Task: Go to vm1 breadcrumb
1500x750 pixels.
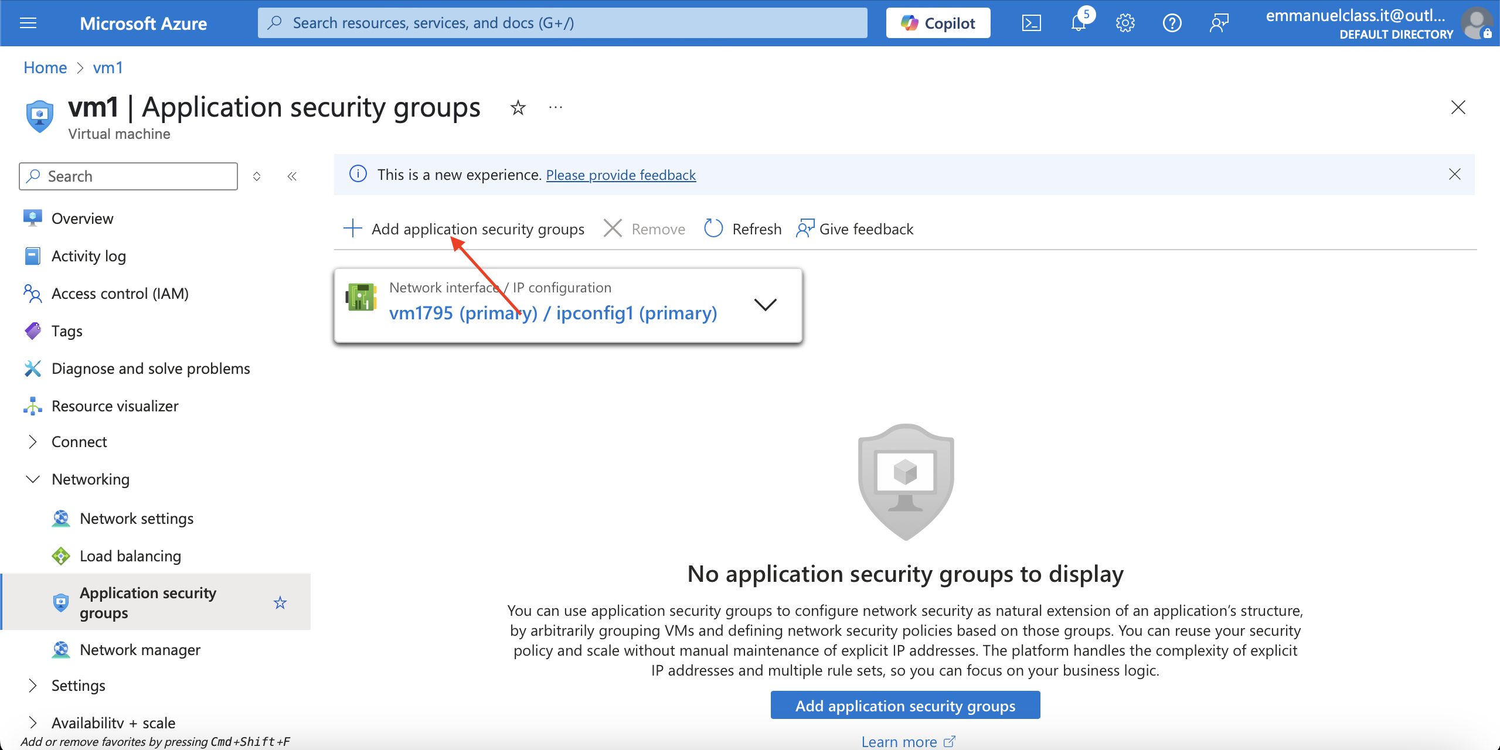Action: coord(108,67)
